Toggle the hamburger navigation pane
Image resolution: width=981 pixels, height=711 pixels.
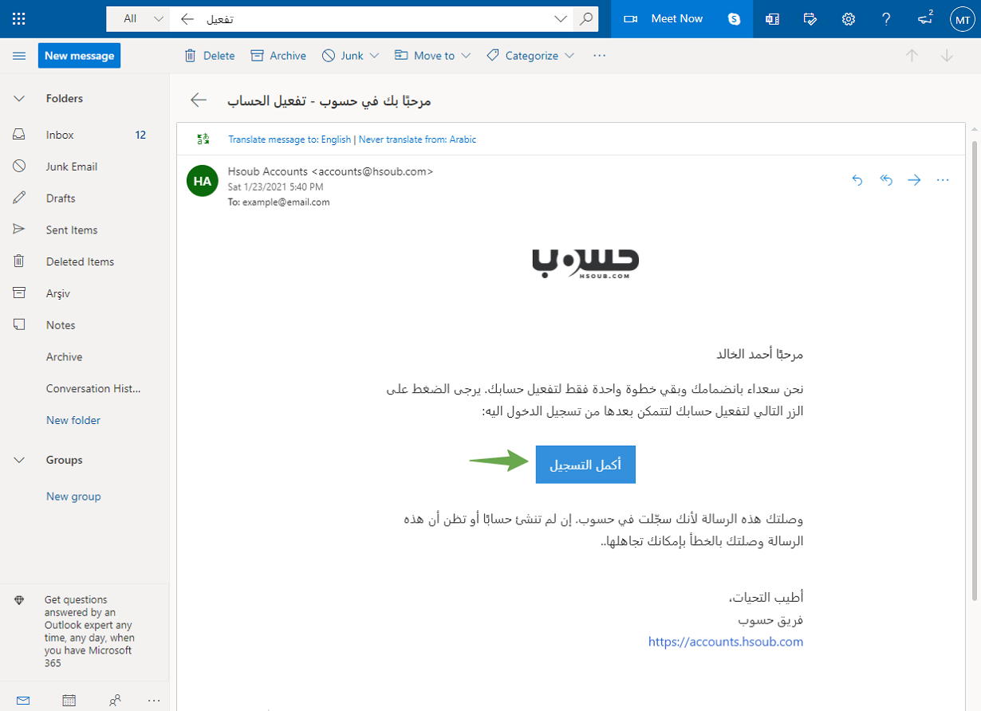point(20,56)
